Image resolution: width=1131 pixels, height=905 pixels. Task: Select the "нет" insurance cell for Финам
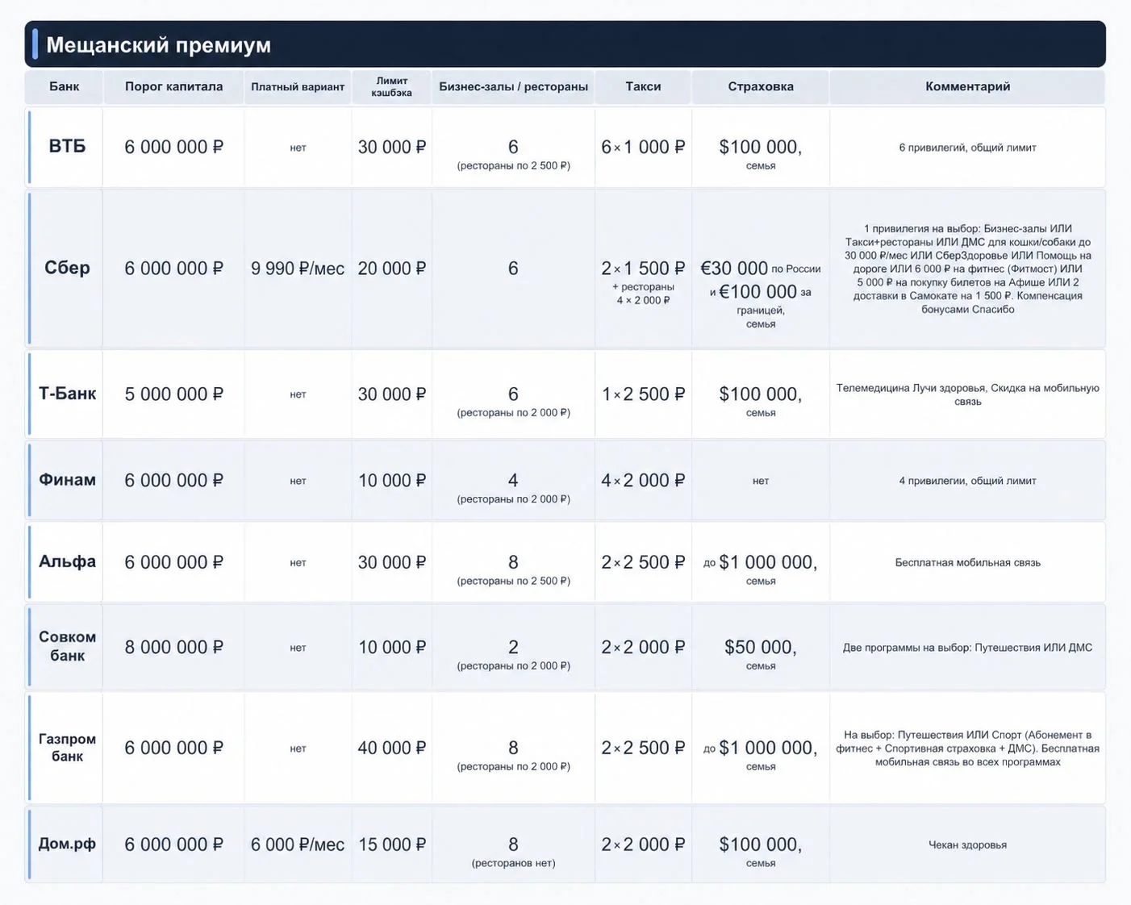[x=761, y=481]
